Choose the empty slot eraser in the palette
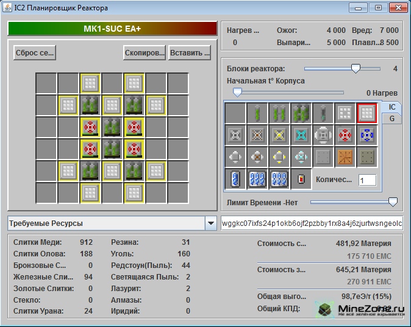Viewport: 411px width, 327px height. click(235, 113)
